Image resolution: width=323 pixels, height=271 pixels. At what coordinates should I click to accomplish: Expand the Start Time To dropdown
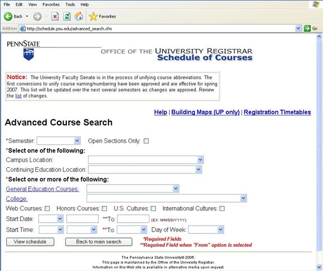[132, 229]
